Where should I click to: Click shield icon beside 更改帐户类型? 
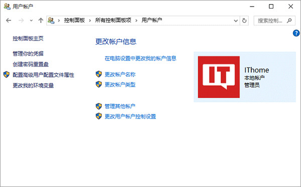click(99, 84)
